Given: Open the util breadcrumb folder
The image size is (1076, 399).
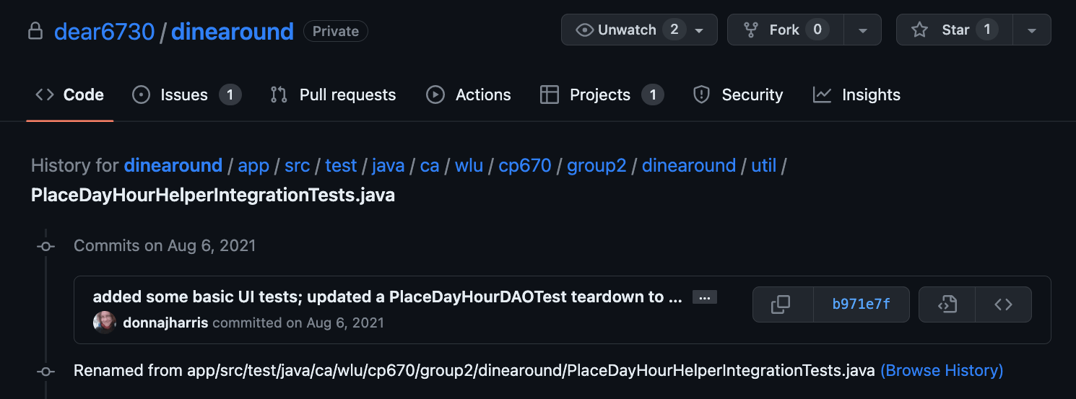Looking at the screenshot, I should (x=764, y=165).
